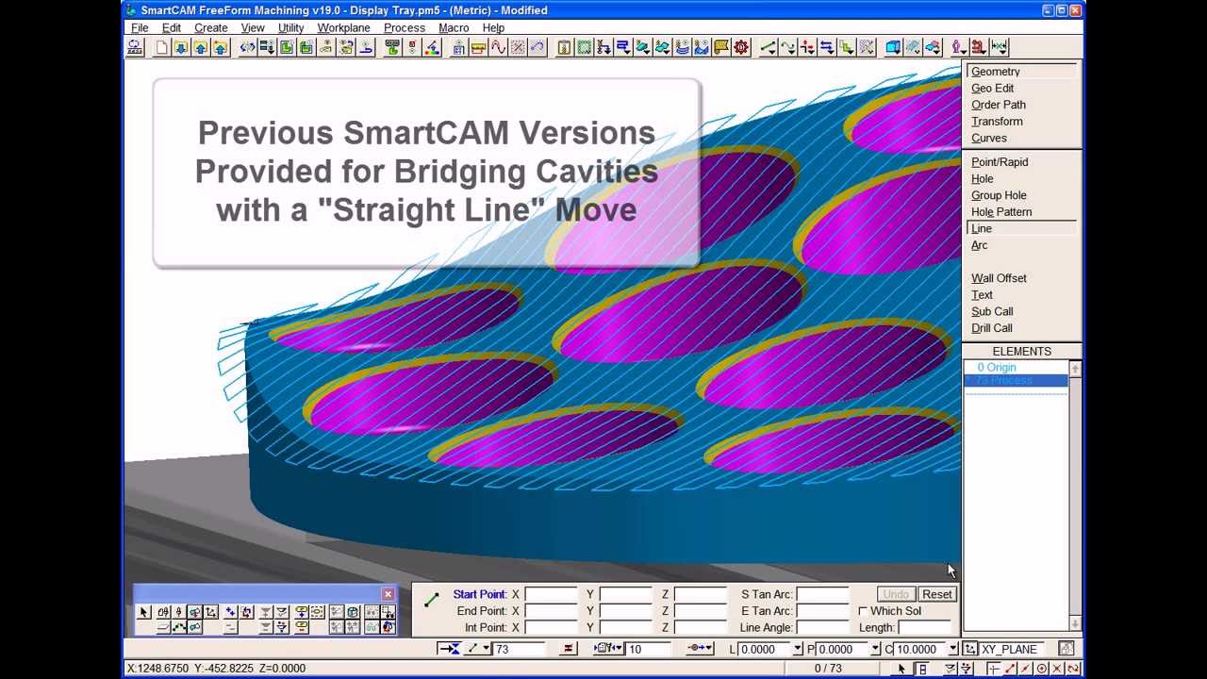The height and width of the screenshot is (679, 1207).
Task: Select 73 Process in ELEMENTS list
Action: [1004, 380]
